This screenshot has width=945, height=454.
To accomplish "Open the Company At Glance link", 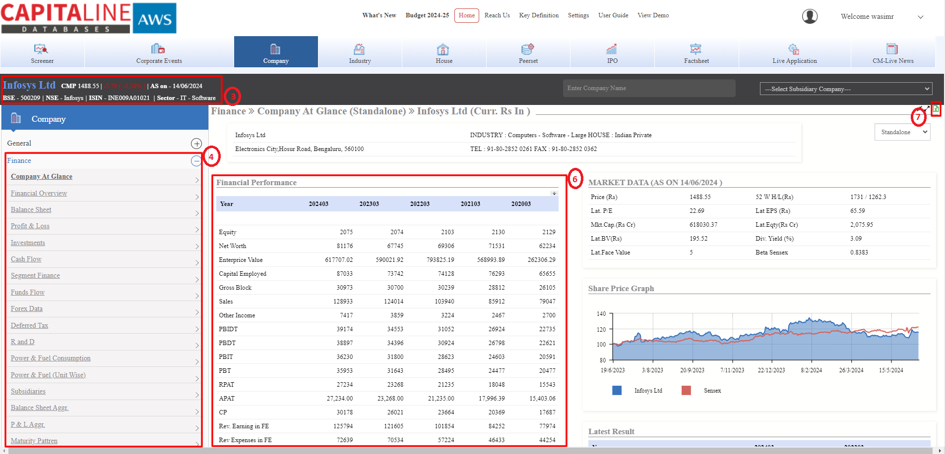I will (x=42, y=177).
